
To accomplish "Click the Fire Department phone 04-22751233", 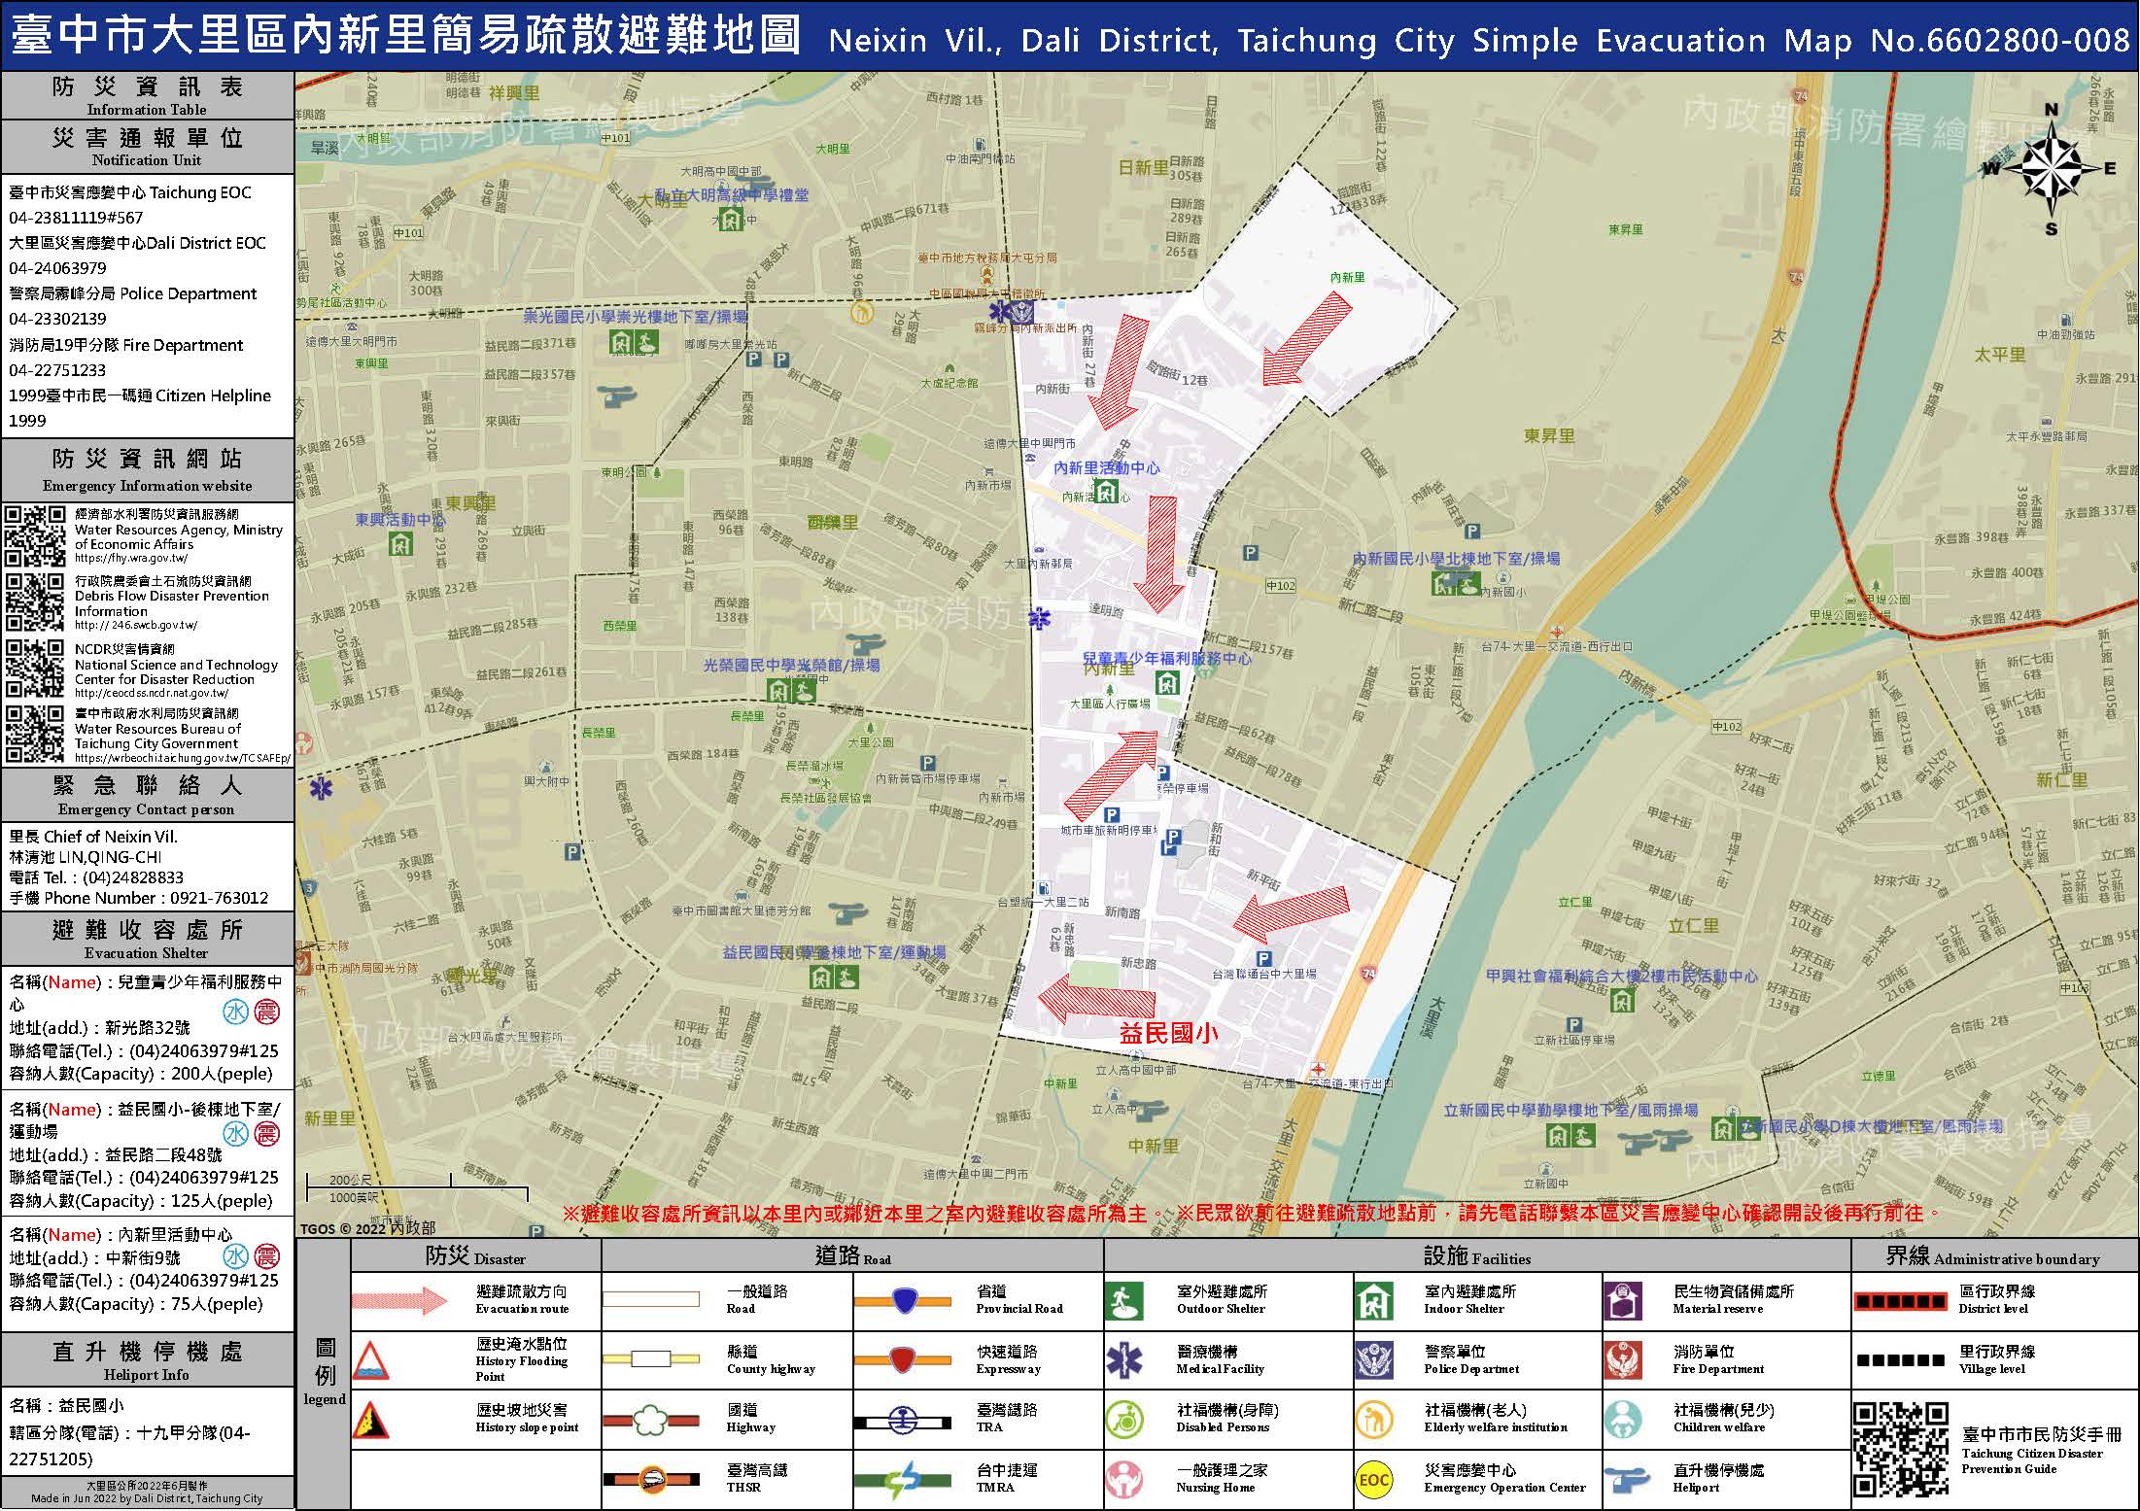I will click(x=57, y=370).
